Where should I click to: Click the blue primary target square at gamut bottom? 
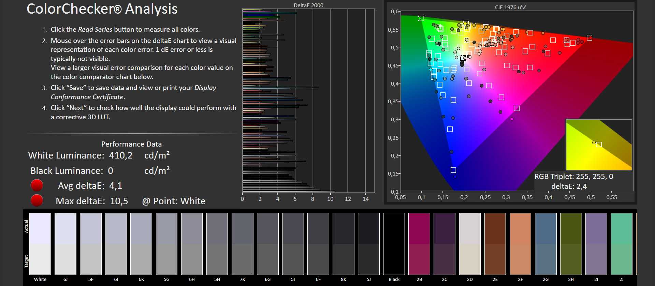click(x=453, y=170)
